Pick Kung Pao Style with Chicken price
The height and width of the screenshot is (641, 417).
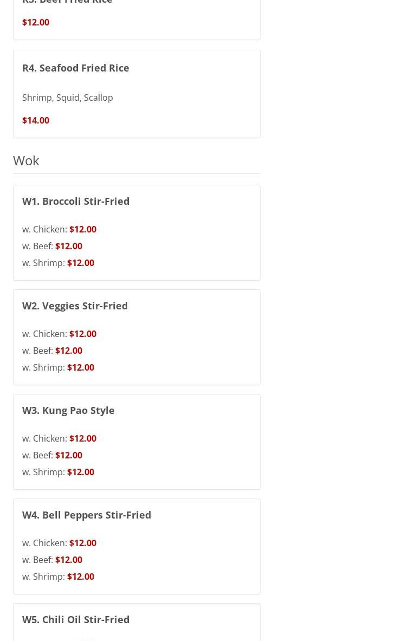82,438
